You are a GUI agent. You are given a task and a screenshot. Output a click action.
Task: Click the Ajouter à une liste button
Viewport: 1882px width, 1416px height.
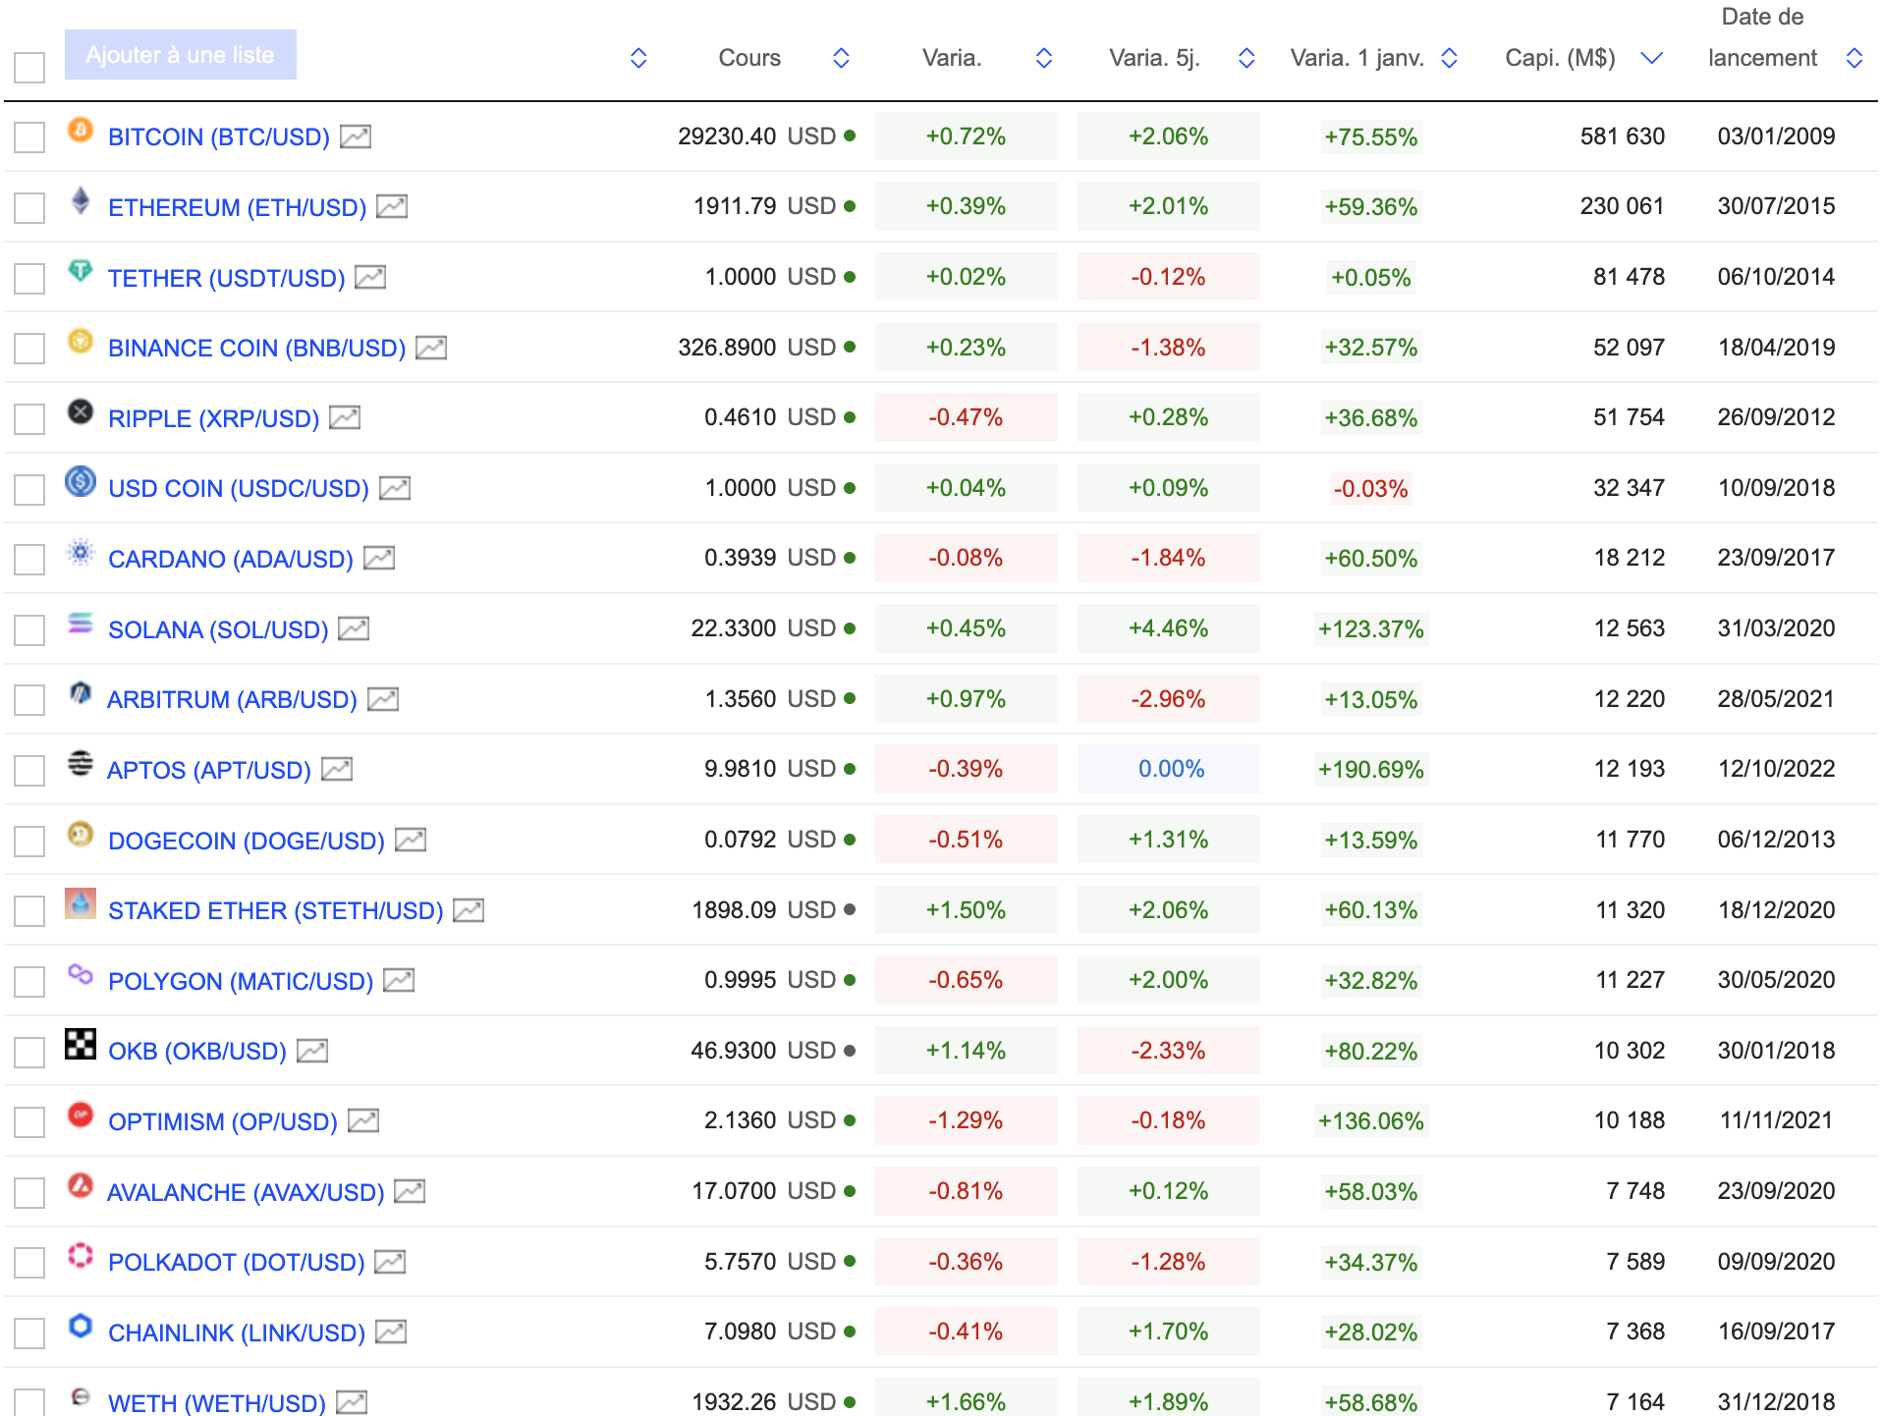tap(181, 55)
